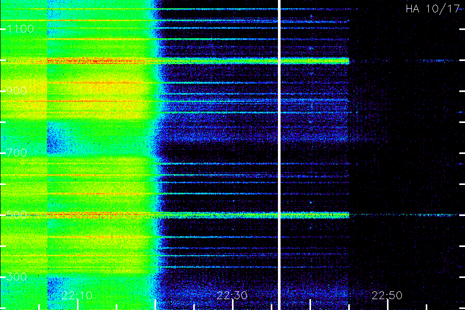Click the 700 frequency axis label

[x=17, y=153]
